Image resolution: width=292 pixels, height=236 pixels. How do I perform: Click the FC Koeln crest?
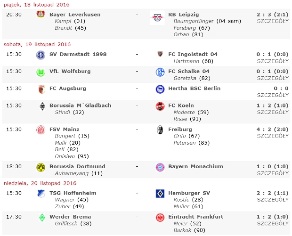tap(160, 106)
